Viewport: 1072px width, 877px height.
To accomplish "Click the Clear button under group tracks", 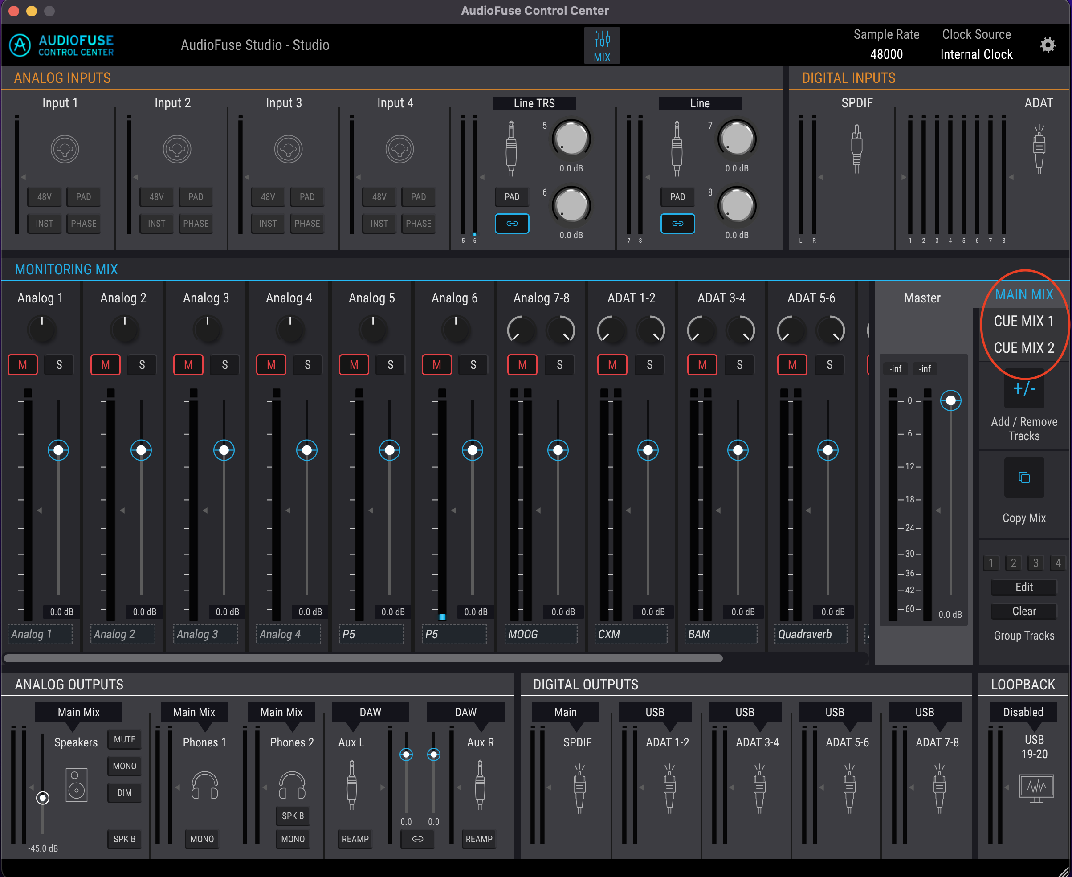I will [1023, 611].
